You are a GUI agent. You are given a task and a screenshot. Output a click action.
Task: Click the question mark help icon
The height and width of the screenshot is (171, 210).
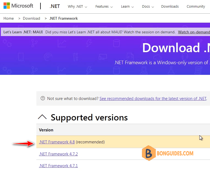tap(43, 98)
